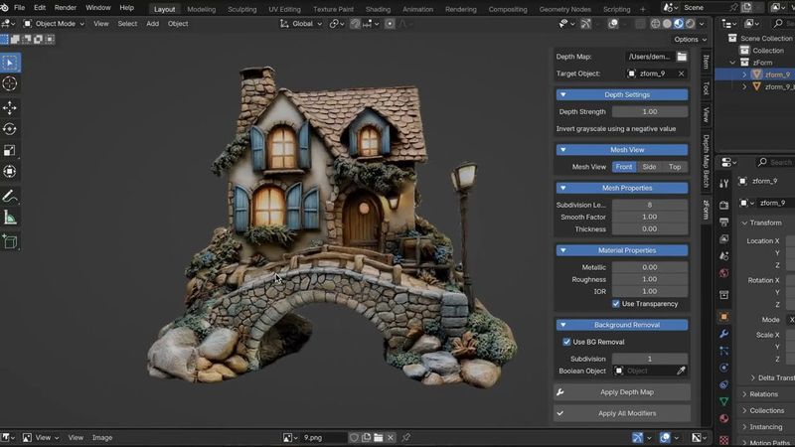Open the File menu
The width and height of the screenshot is (795, 447).
[19, 8]
